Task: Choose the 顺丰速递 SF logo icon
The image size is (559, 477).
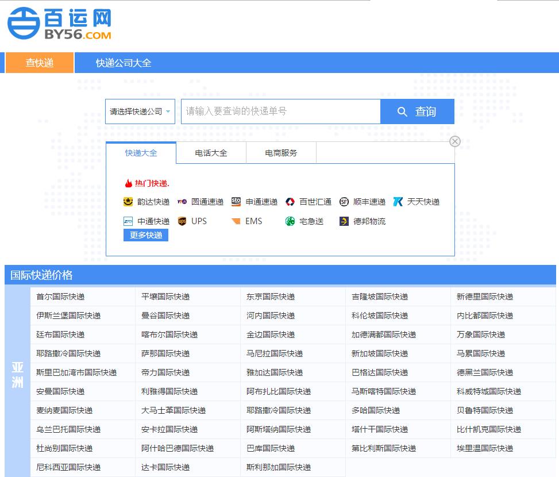Action: coord(344,202)
